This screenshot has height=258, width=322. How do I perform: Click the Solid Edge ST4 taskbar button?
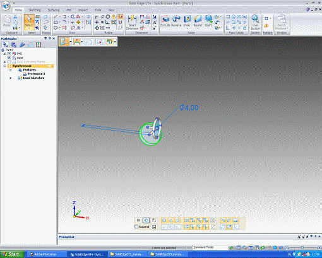click(x=88, y=254)
